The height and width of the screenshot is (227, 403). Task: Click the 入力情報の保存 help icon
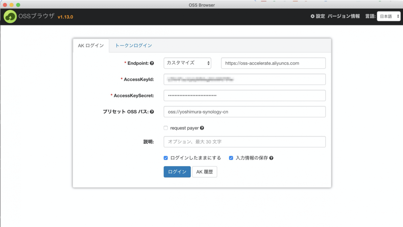[x=271, y=158]
